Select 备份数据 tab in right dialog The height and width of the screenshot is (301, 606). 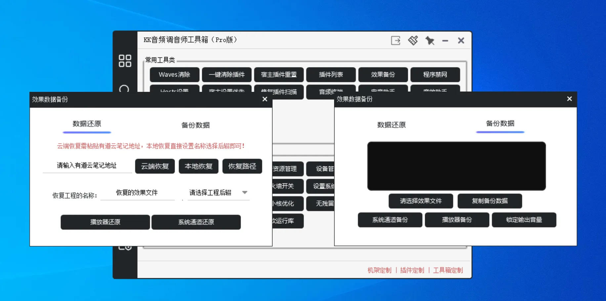coord(500,124)
